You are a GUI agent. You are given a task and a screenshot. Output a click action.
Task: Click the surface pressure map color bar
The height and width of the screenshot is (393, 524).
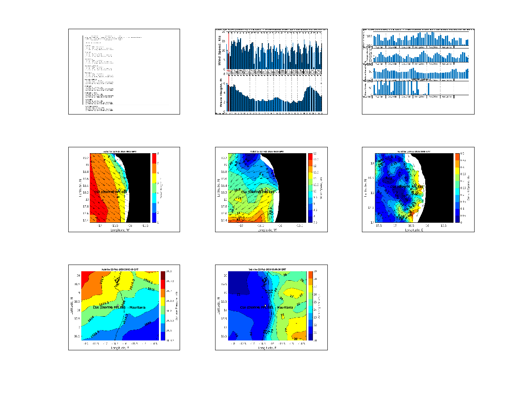163,306
